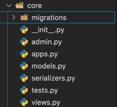
Task: Open the admin.py file
Action: coord(47,42)
